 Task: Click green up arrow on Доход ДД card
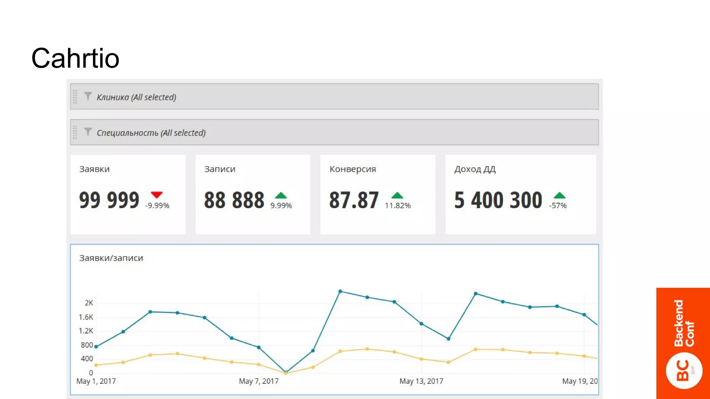pyautogui.click(x=559, y=195)
